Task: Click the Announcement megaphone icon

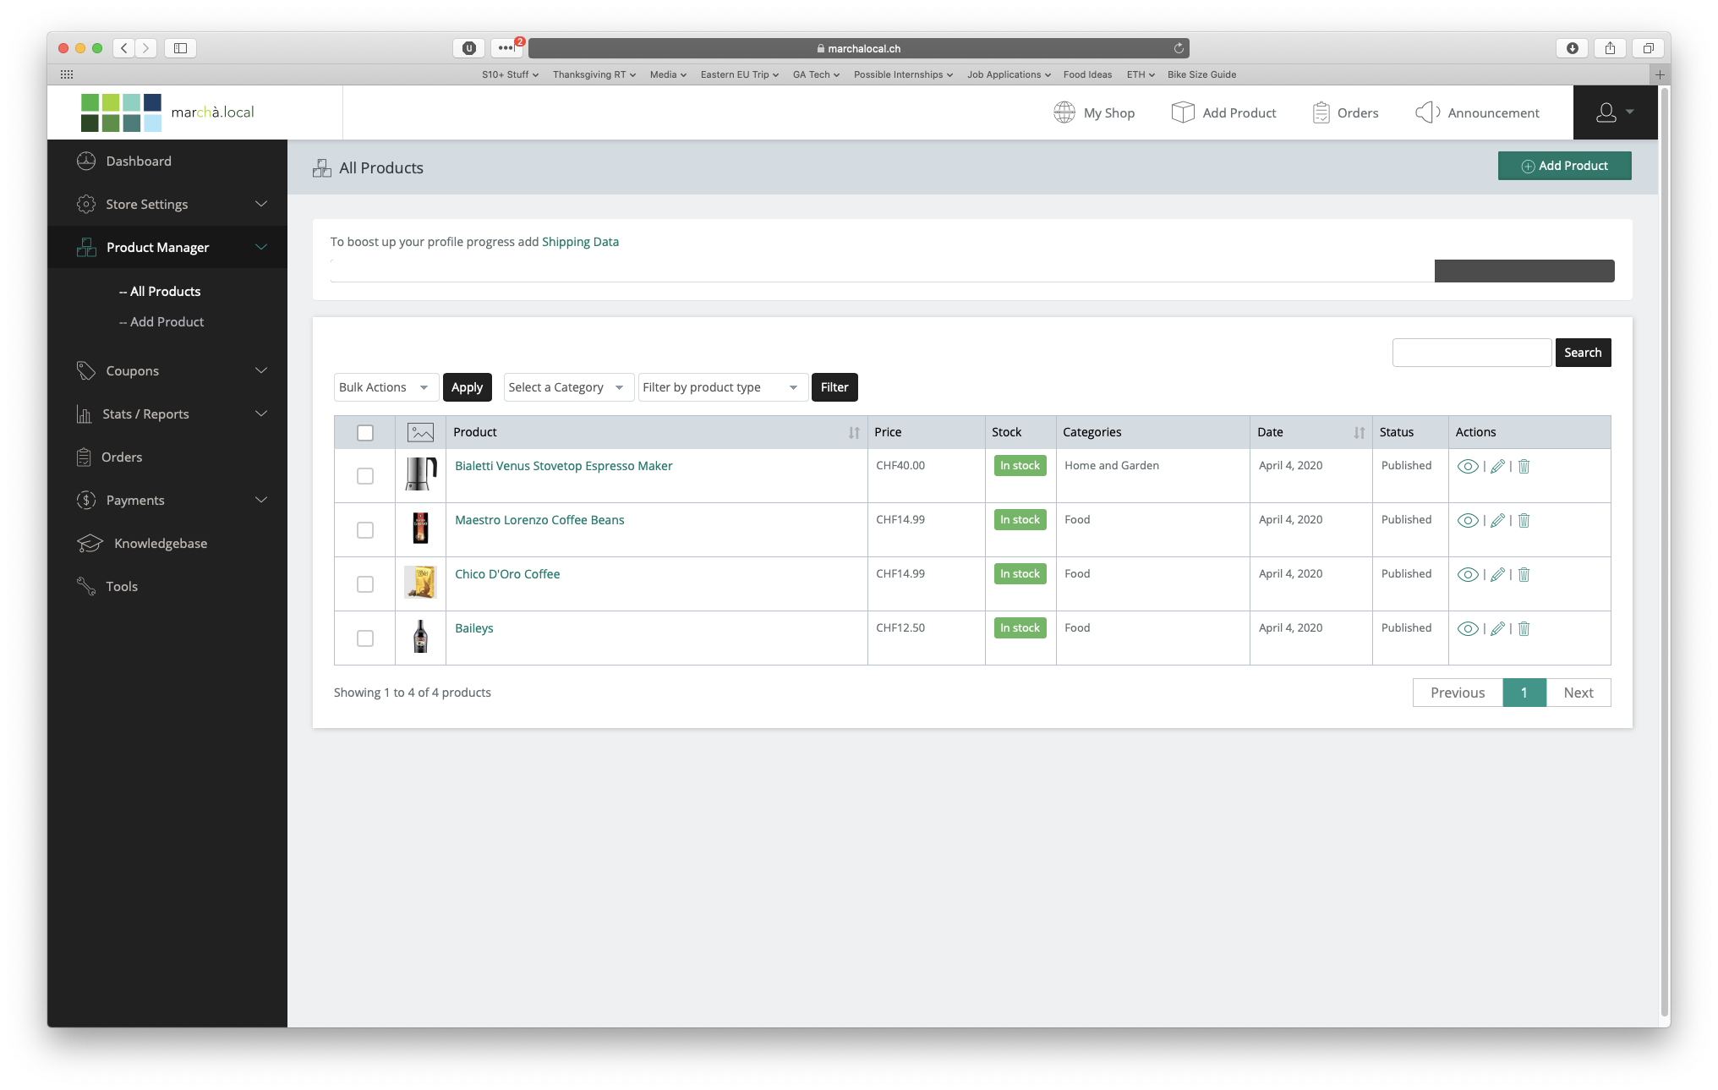Action: tap(1427, 112)
